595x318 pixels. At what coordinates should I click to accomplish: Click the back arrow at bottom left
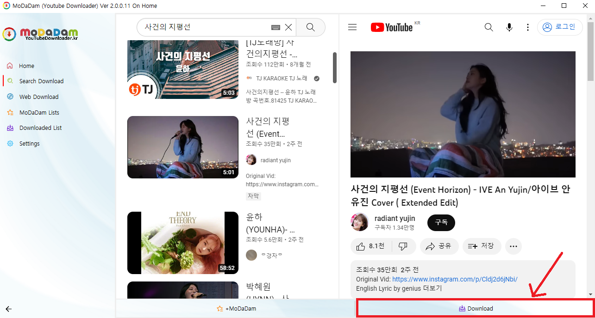8,309
